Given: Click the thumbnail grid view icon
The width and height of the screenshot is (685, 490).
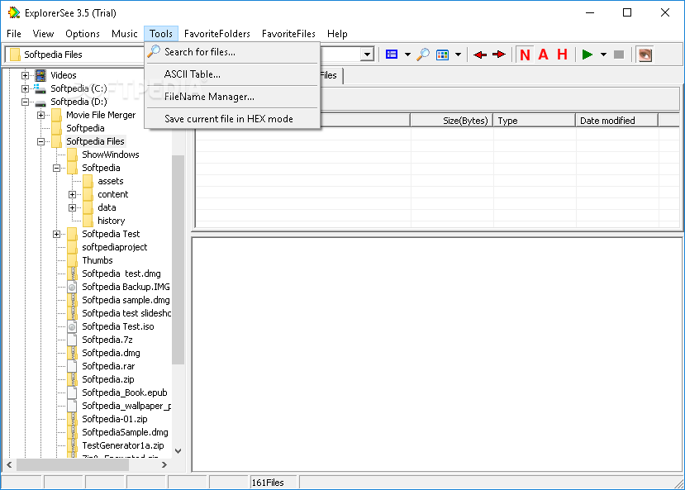Looking at the screenshot, I should click(443, 55).
